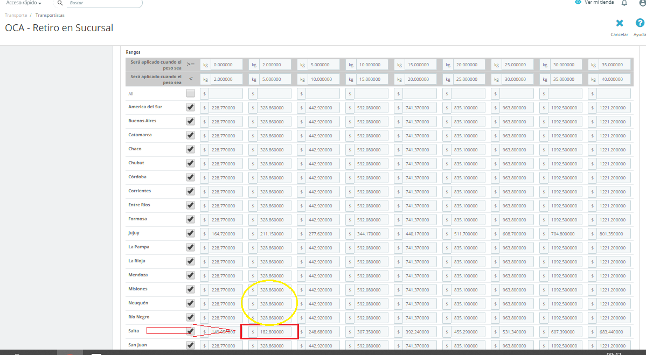The width and height of the screenshot is (646, 355).
Task: Select the San Juan row label
Action: (137, 345)
